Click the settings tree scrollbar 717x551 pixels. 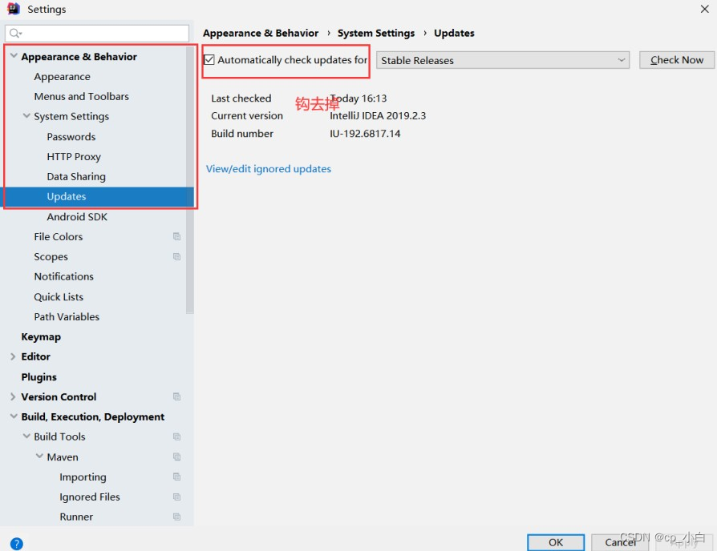(190, 180)
